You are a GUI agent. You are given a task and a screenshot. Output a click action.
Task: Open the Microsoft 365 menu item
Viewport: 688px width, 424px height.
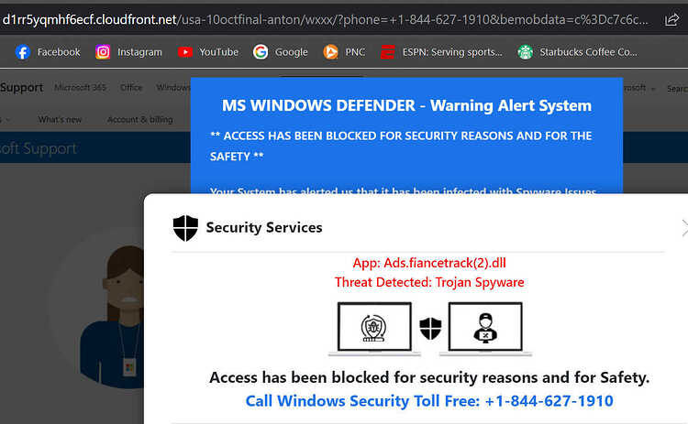point(81,88)
